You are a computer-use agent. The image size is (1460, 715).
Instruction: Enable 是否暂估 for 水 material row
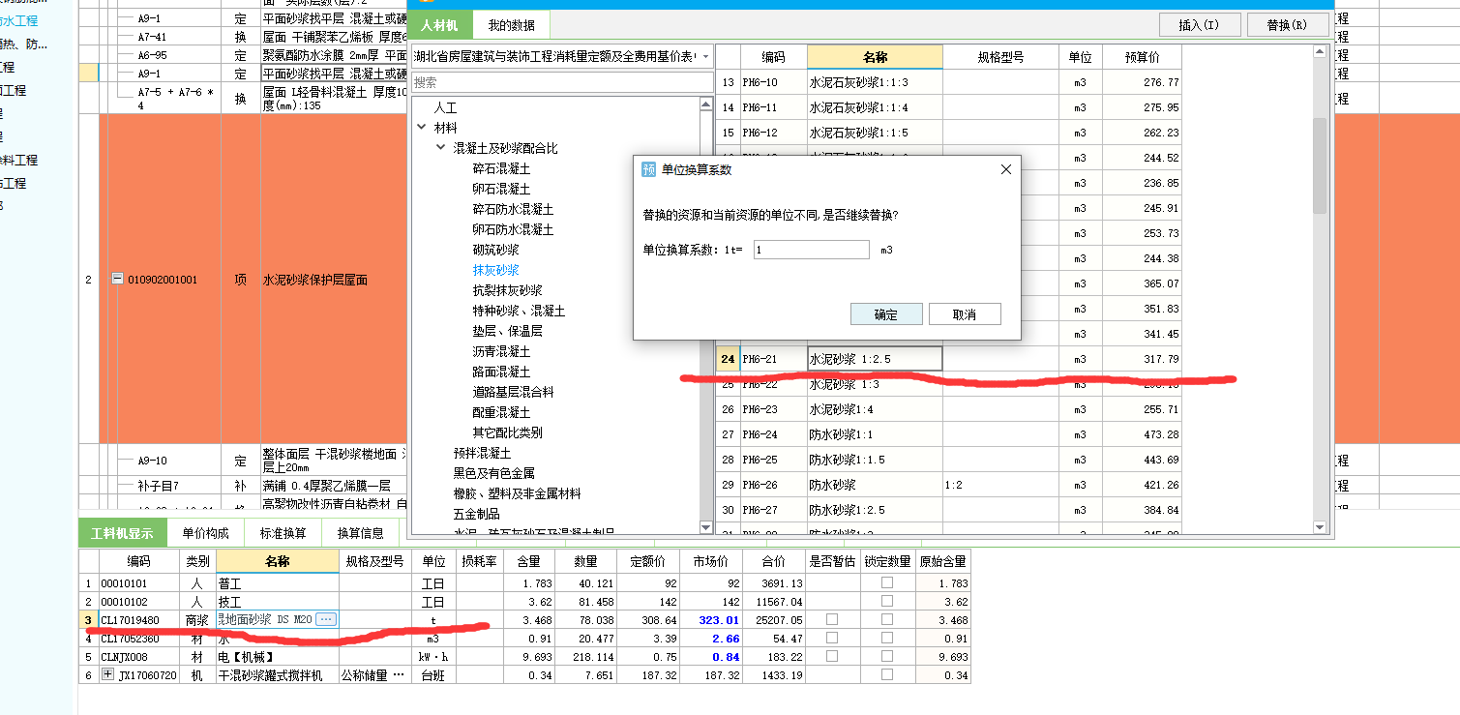[832, 639]
